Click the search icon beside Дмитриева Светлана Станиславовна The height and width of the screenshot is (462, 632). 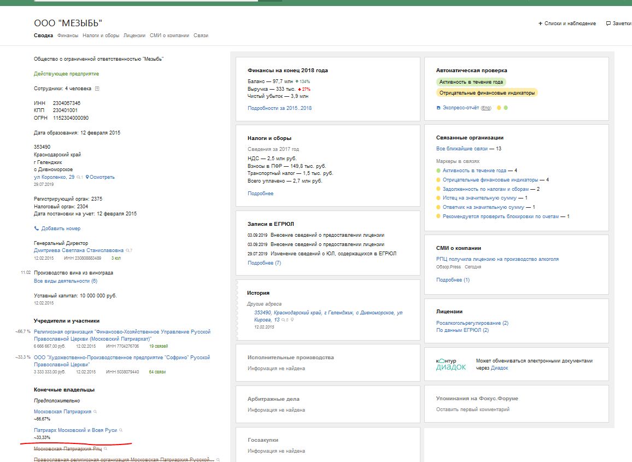[128, 250]
